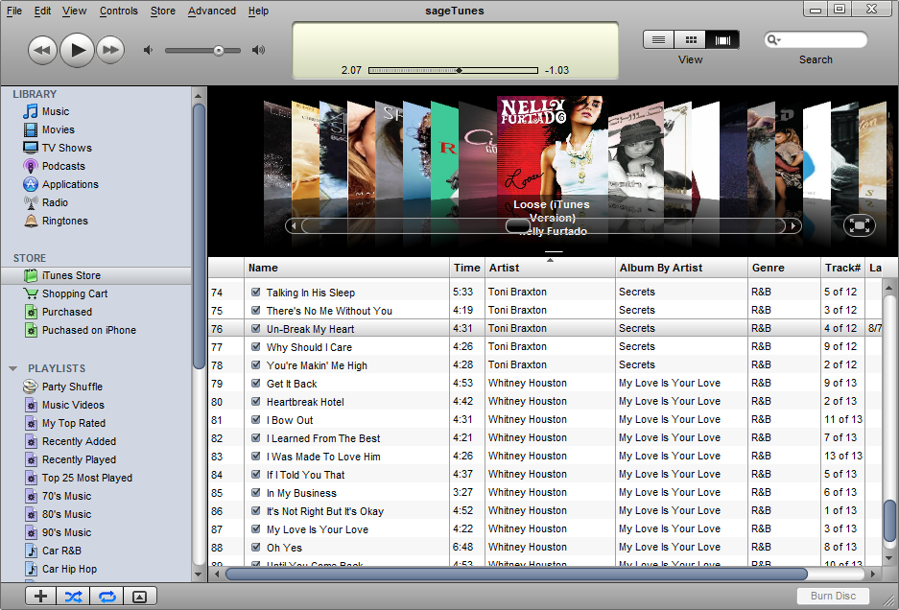Sort by the Name column header

point(347,268)
